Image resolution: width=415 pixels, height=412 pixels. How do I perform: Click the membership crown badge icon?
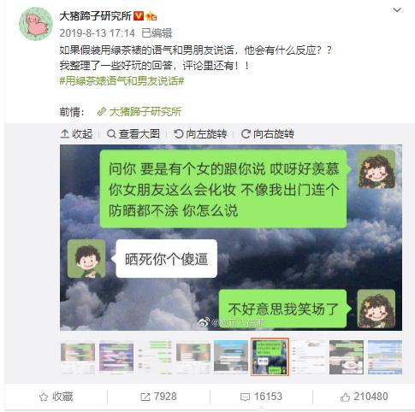(x=151, y=16)
